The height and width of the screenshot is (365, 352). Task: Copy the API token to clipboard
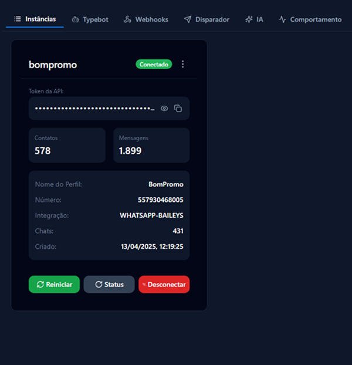pos(178,109)
